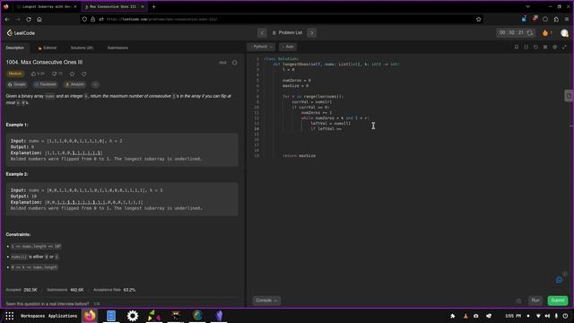This screenshot has height=323, width=574.
Task: Click the format code braces icon
Action: point(526,47)
